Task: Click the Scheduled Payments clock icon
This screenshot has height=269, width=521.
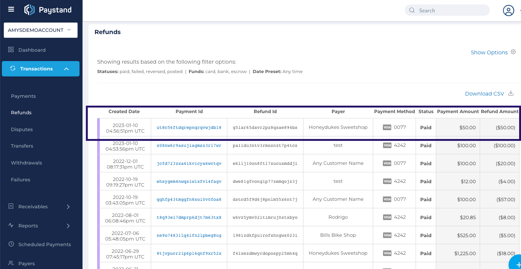Action: click(11, 244)
